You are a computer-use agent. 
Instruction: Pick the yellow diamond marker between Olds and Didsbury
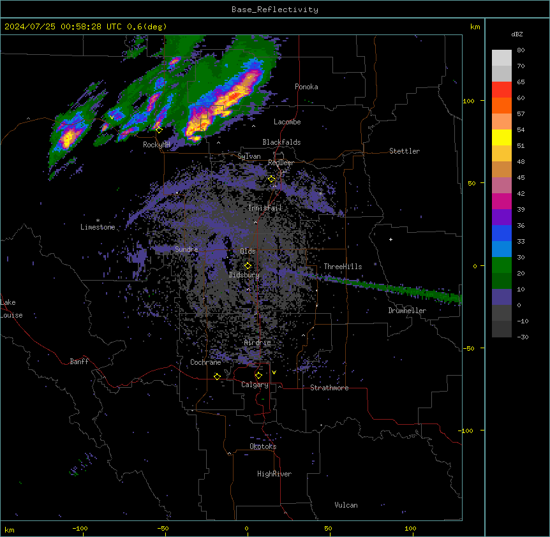pyautogui.click(x=248, y=266)
